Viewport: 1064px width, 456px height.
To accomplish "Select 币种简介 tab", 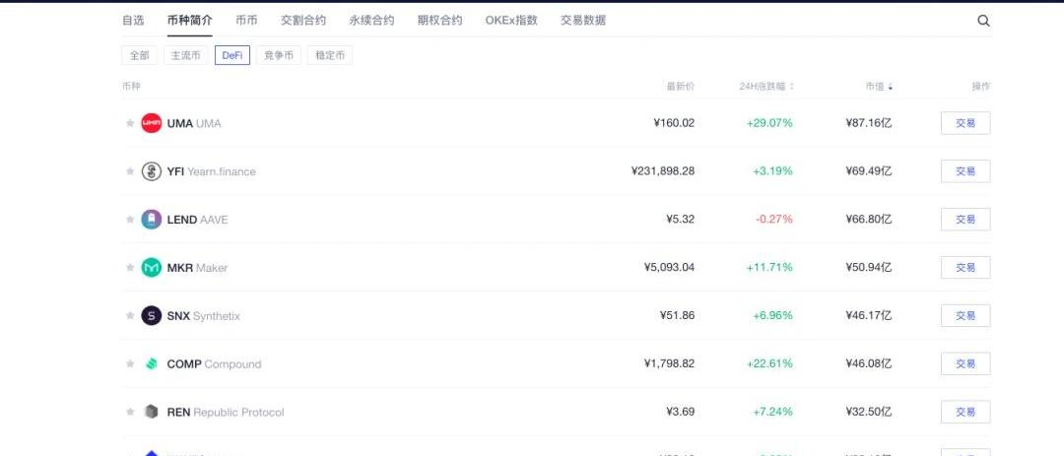I will coord(190,21).
